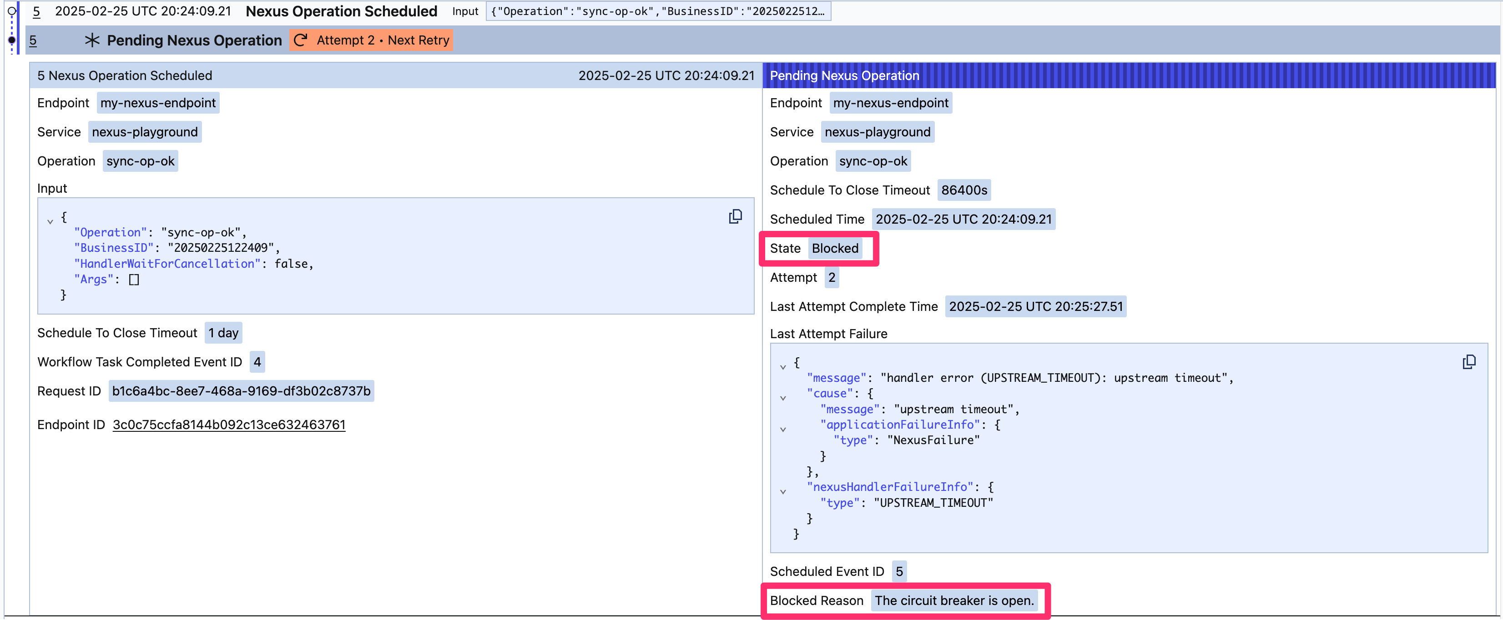The image size is (1503, 620).
Task: Click the asterisk icon beside Pending Nexus Operation
Action: (92, 40)
